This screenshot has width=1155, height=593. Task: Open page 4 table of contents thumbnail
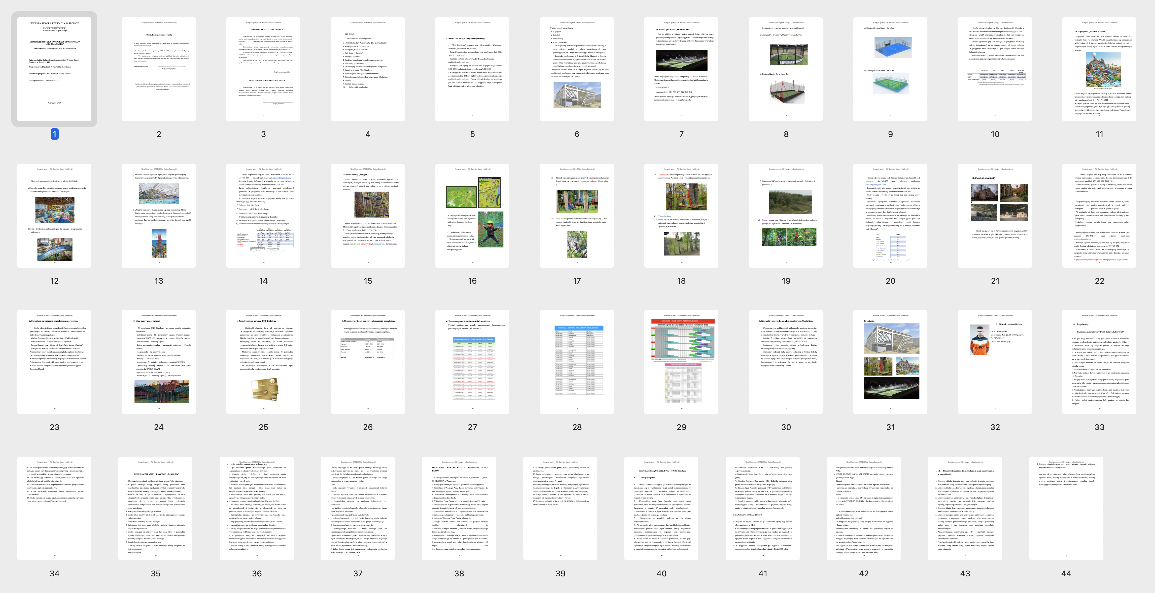[368, 69]
